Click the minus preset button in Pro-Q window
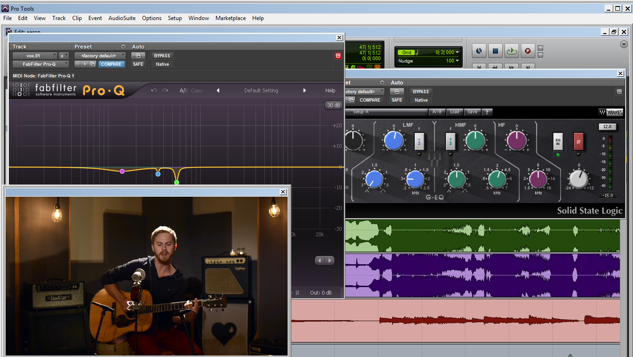Image resolution: width=633 pixels, height=357 pixels. pos(78,64)
